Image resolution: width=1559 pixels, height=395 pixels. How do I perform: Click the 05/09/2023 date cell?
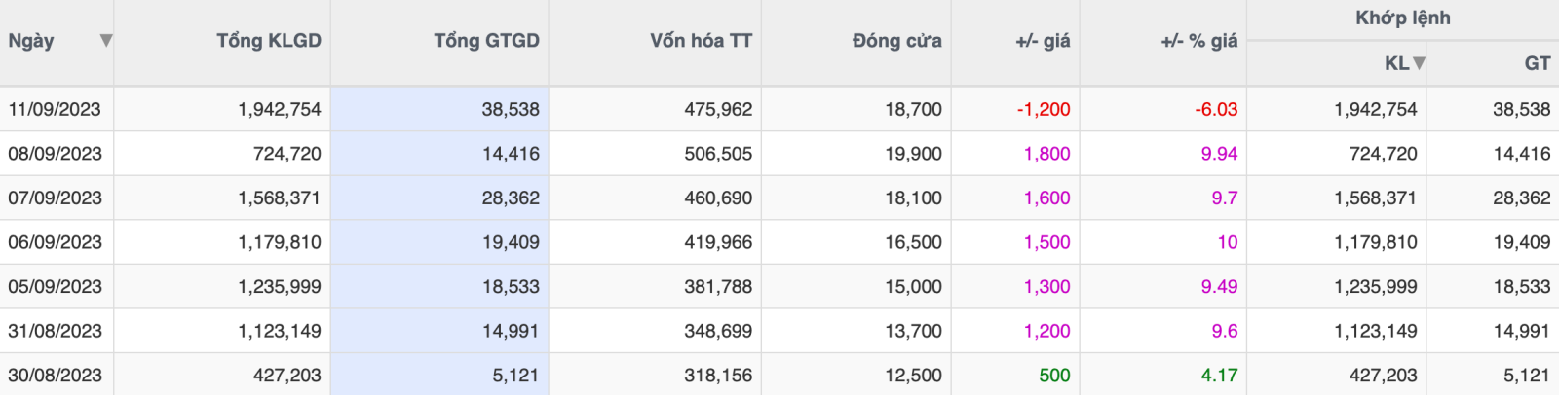55,287
